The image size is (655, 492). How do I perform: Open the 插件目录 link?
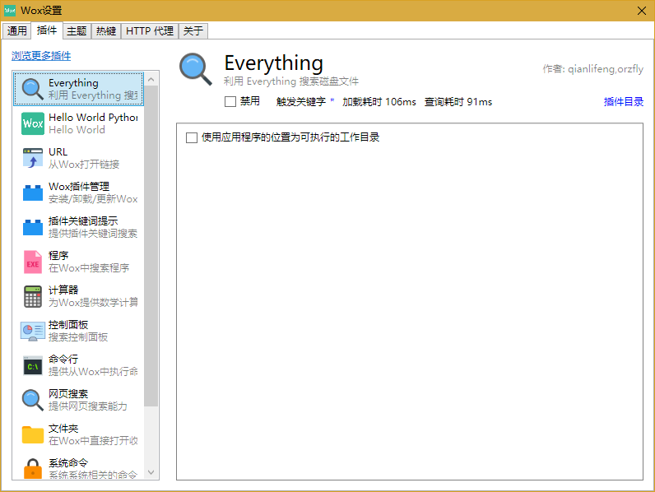click(x=623, y=101)
